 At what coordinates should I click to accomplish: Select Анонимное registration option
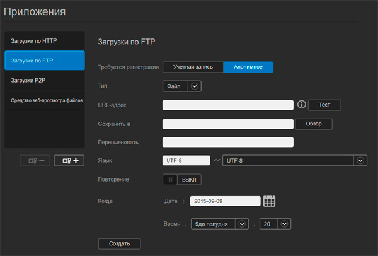(x=248, y=67)
